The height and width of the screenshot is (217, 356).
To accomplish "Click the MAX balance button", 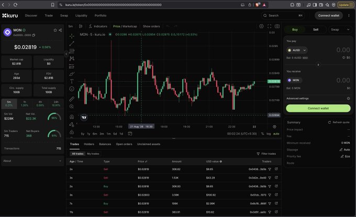I will tap(305, 58).
